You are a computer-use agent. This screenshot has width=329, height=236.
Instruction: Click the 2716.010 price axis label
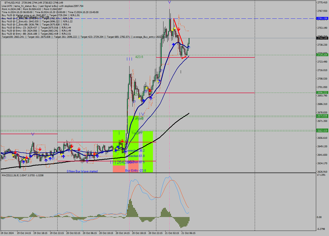(322, 70)
